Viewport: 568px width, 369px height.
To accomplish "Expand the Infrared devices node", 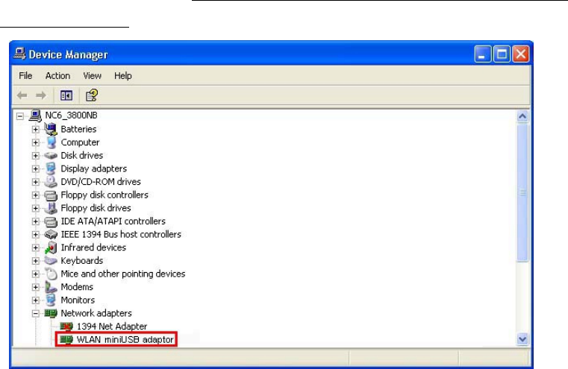I will point(36,247).
